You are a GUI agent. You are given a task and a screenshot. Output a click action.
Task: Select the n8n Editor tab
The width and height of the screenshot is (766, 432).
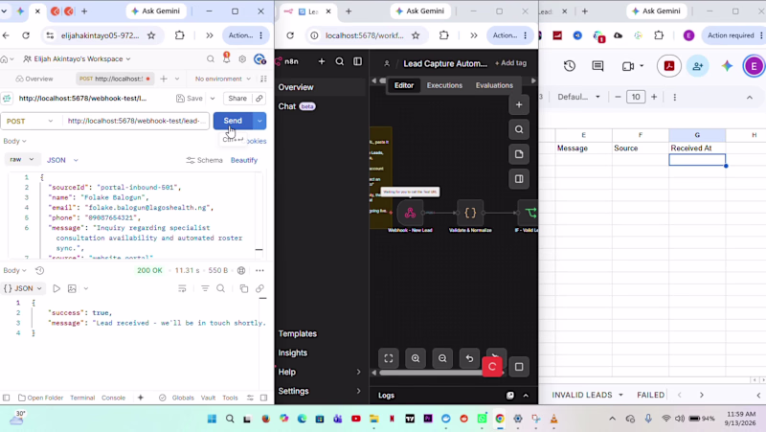pyautogui.click(x=404, y=85)
